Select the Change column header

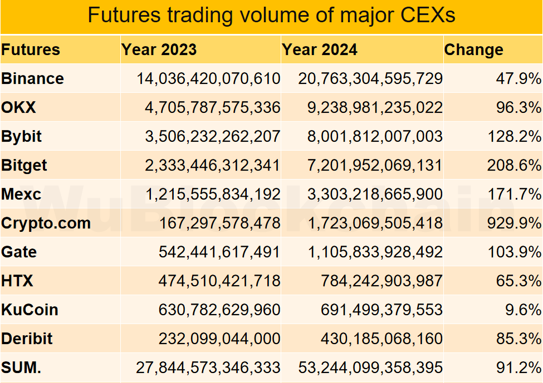click(x=473, y=49)
